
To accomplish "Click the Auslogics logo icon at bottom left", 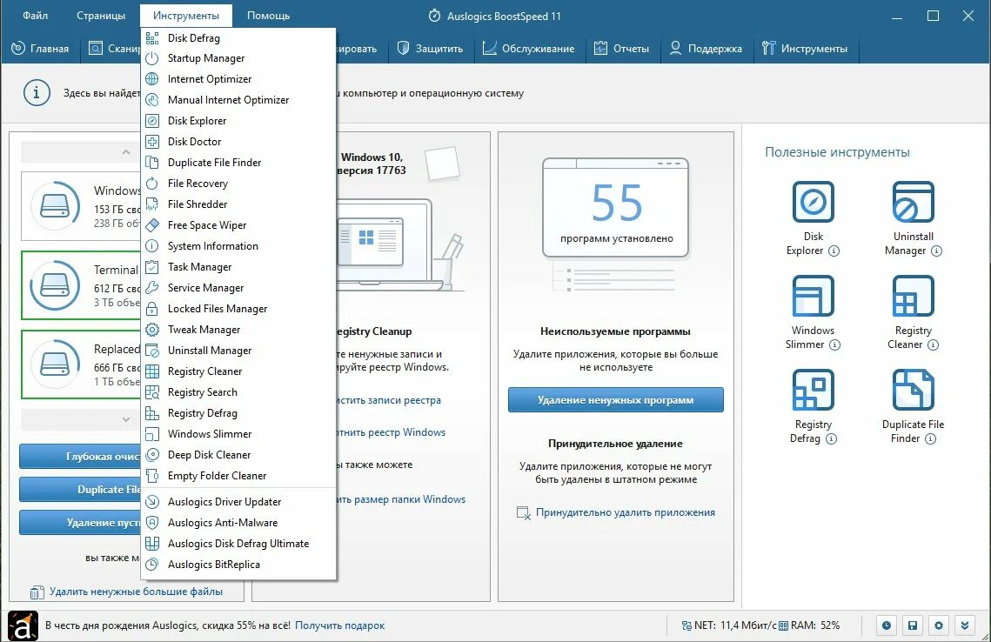I will click(x=23, y=625).
